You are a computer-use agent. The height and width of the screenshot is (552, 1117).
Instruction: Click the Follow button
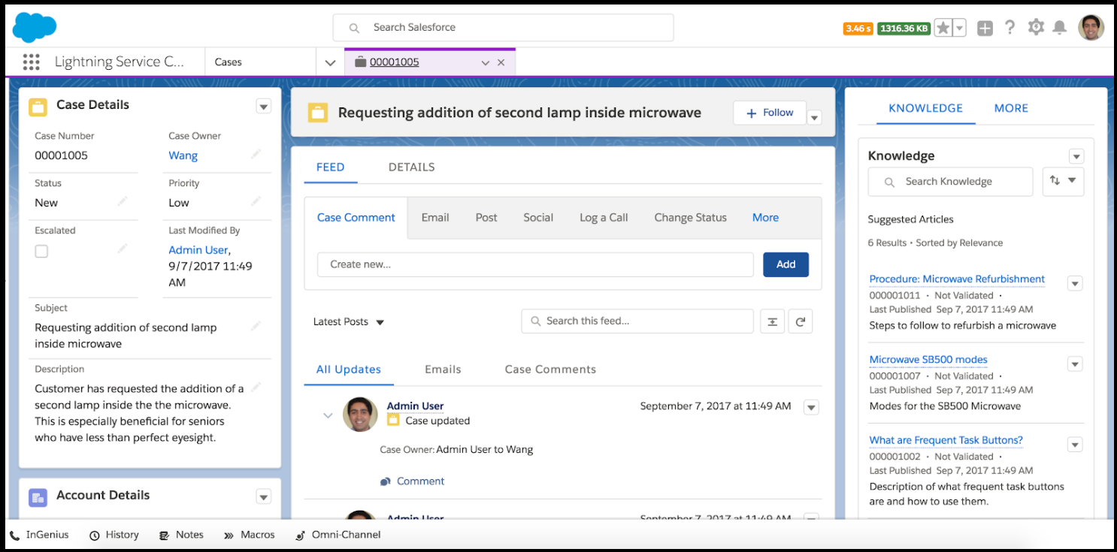point(769,113)
